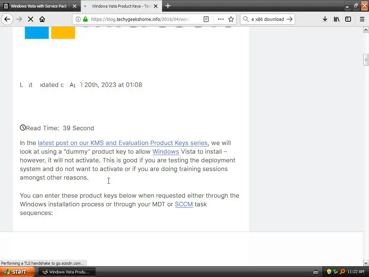This screenshot has height=277, width=369.
Task: Restore down the Firefox window
Action: (356, 6)
